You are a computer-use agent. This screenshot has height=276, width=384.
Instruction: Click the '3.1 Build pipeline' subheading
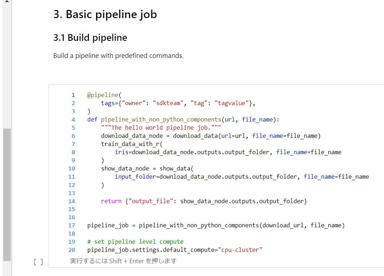(90, 37)
